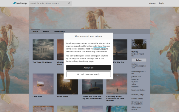Switch to the merch tab
179x112 pixels.
[x=46, y=32]
